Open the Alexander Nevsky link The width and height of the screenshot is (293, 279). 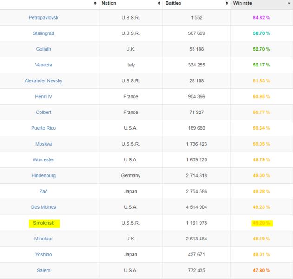click(x=43, y=81)
